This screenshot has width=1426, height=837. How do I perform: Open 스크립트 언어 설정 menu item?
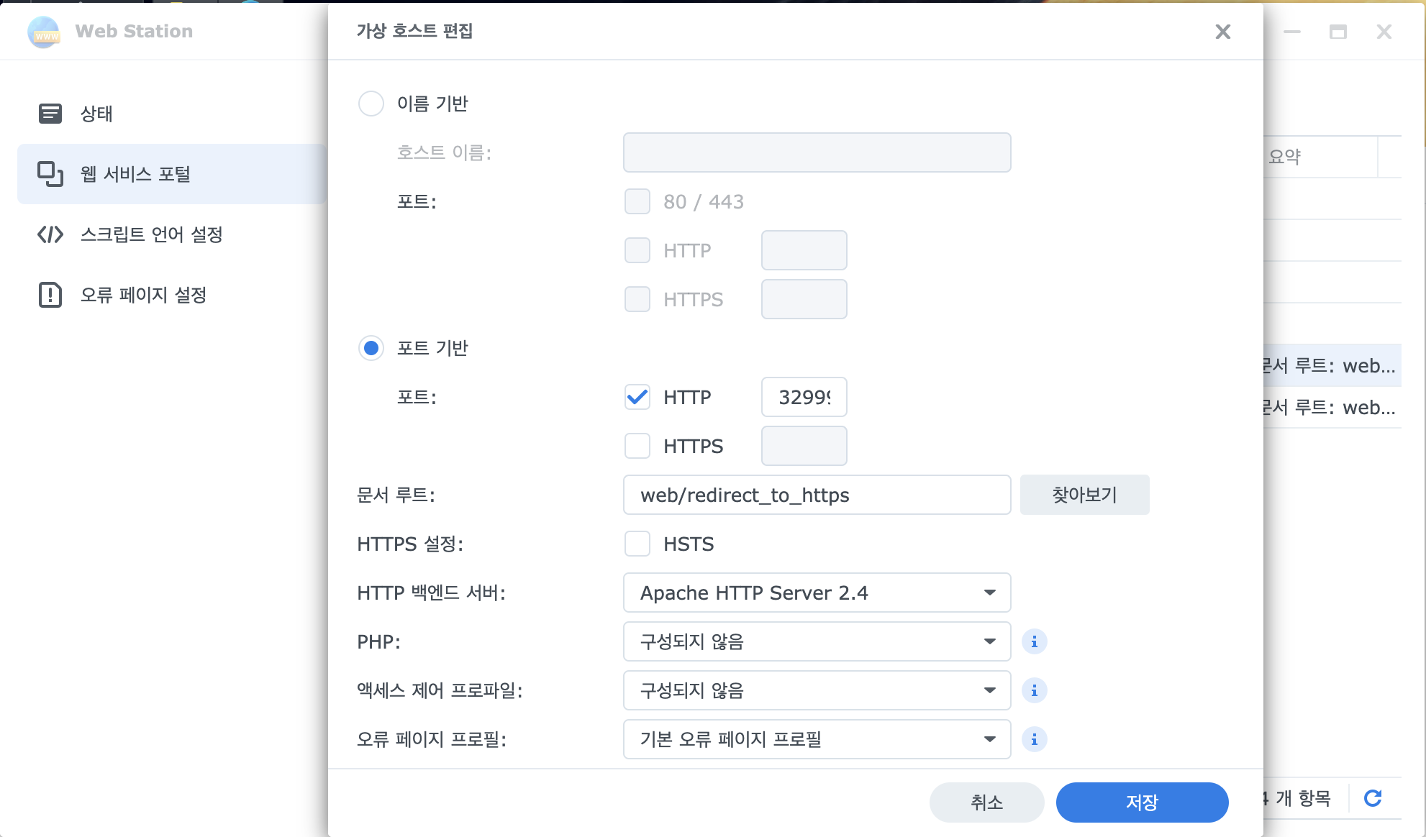[x=151, y=234]
